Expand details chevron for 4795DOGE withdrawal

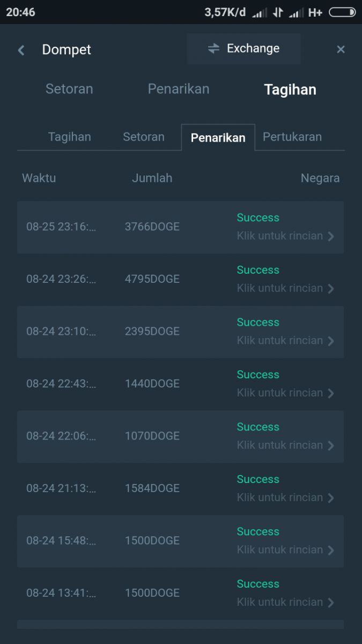331,289
